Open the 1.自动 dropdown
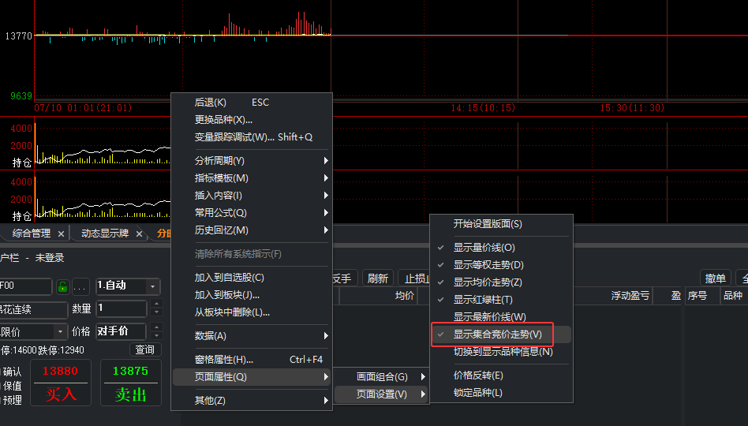Image resolution: width=748 pixels, height=426 pixels. pyautogui.click(x=152, y=286)
